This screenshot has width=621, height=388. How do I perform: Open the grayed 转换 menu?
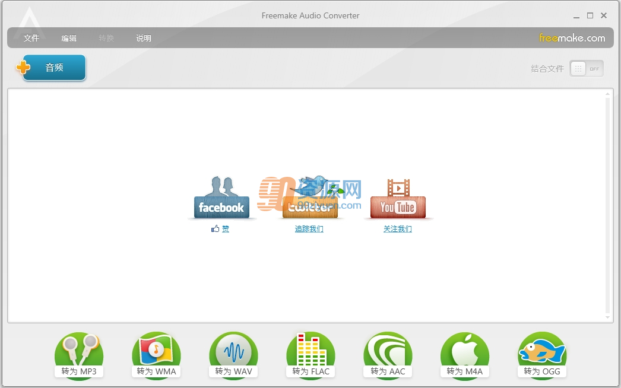tap(106, 38)
